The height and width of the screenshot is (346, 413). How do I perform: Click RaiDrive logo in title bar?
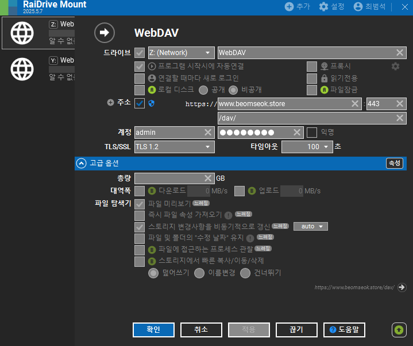point(9,7)
